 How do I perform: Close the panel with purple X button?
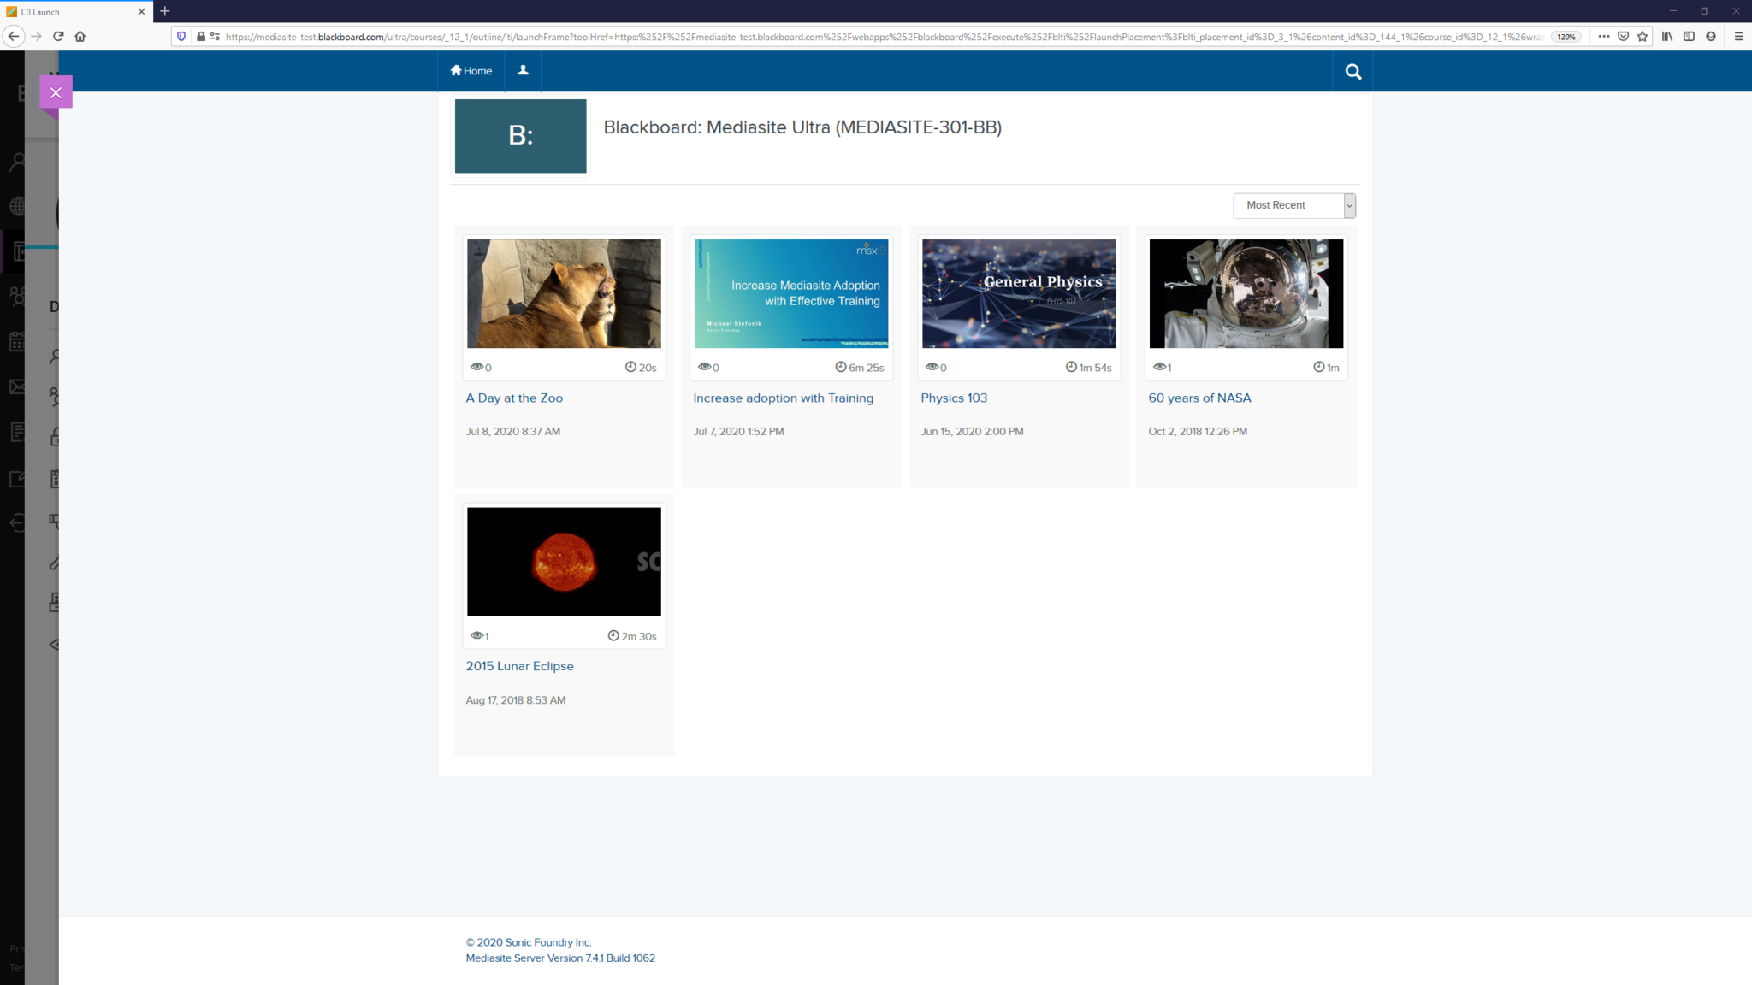pos(56,92)
